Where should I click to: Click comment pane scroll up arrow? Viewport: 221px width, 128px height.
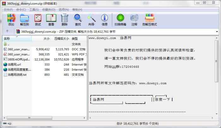pyautogui.click(x=216, y=38)
